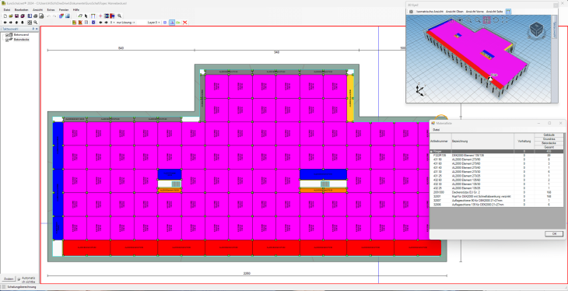
Task: Click the printer icon in toolbar
Action: [36, 16]
